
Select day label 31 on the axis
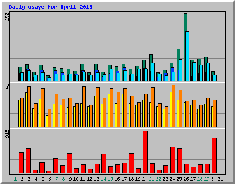(220, 179)
